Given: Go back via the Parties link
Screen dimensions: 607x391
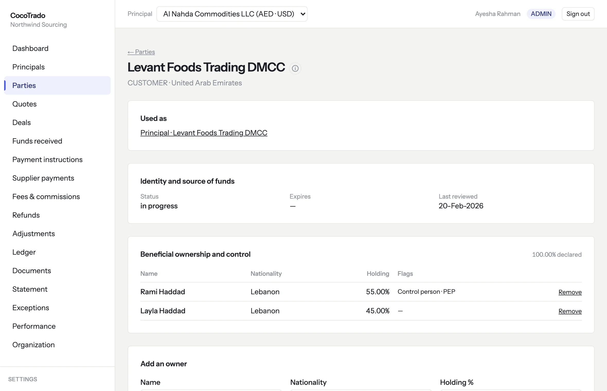Looking at the screenshot, I should [141, 52].
